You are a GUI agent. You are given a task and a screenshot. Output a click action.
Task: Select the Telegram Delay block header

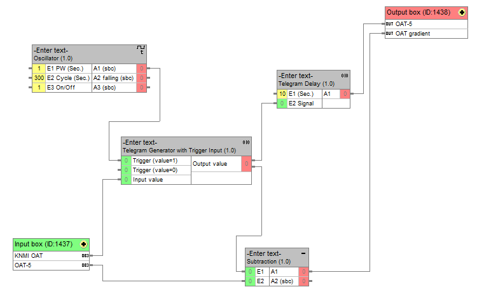point(314,80)
